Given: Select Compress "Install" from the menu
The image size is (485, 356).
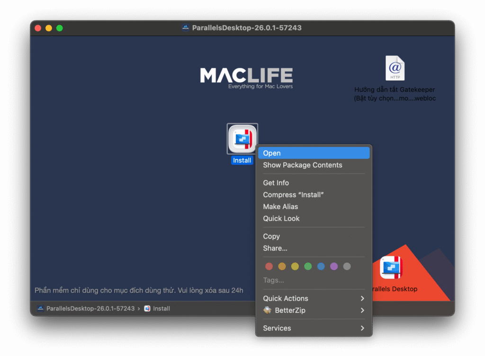Looking at the screenshot, I should coord(293,194).
